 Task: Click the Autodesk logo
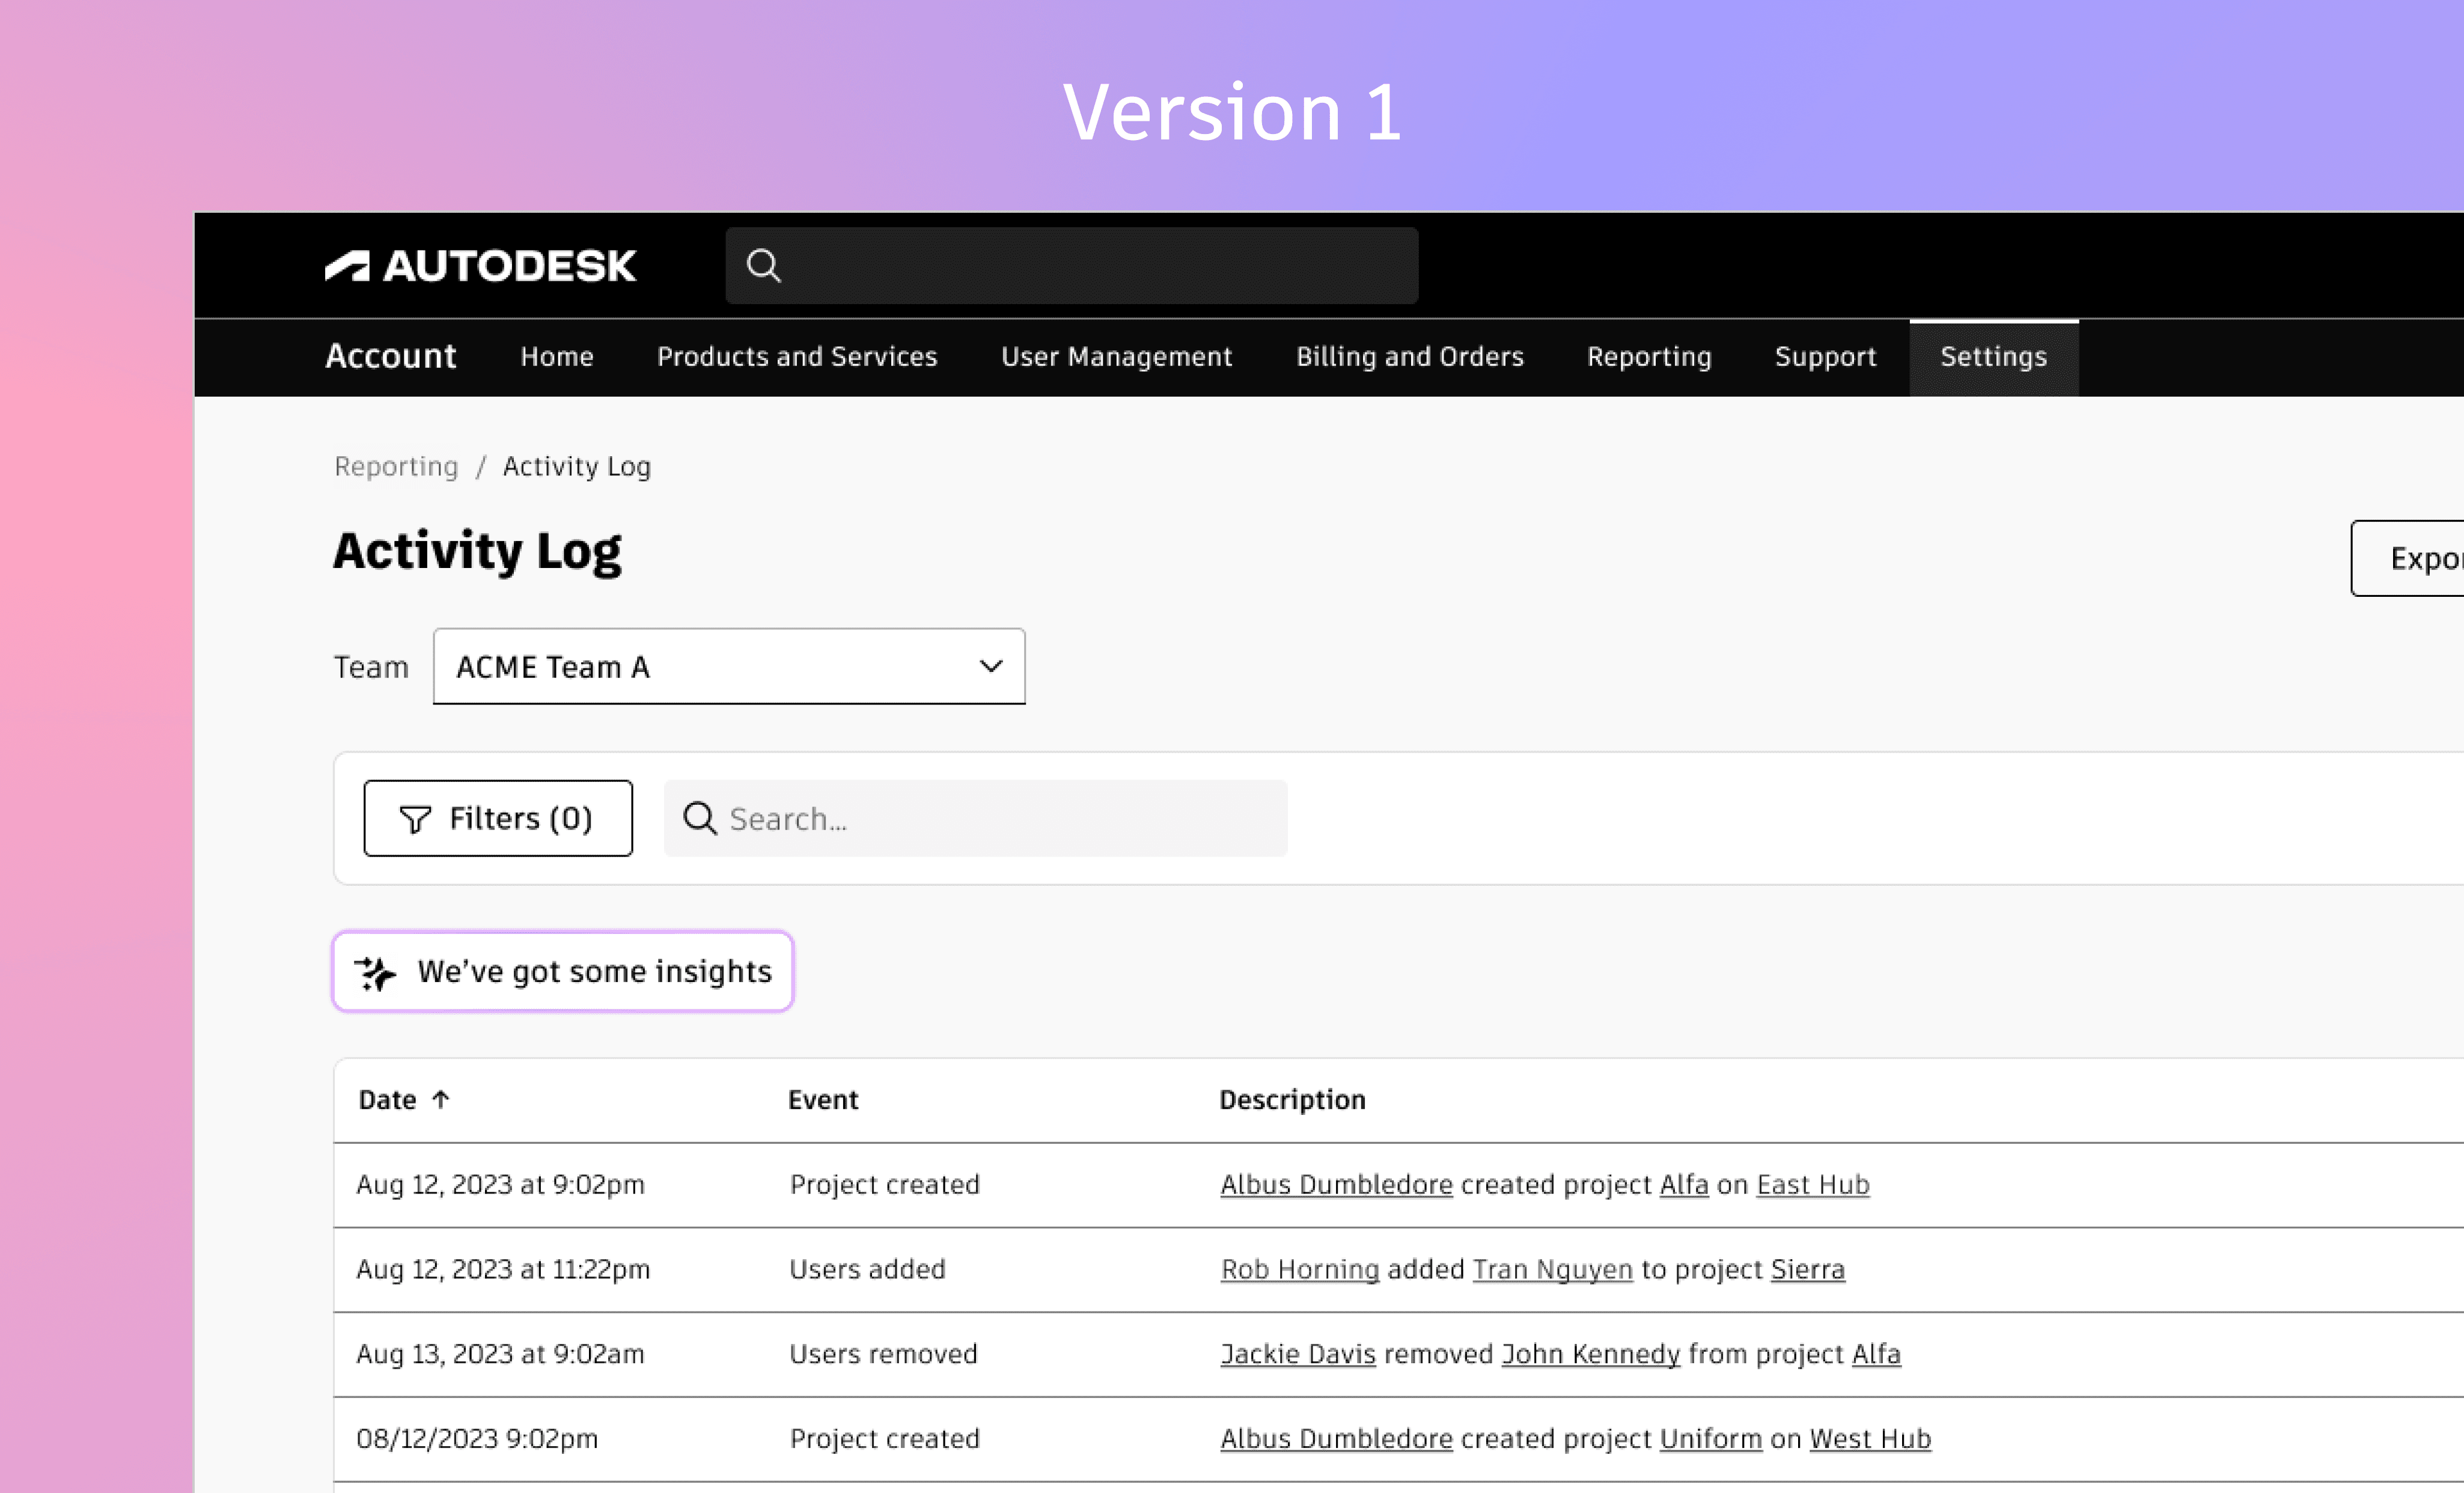tap(480, 266)
